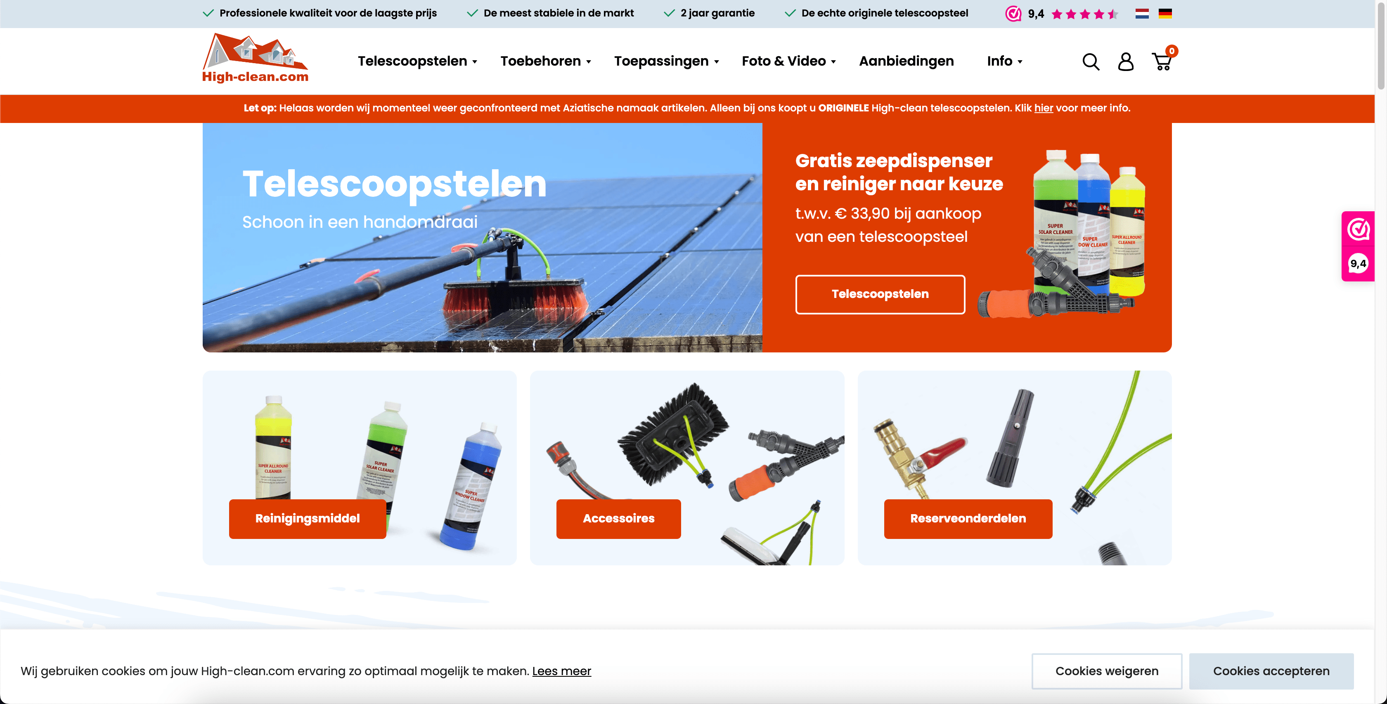Open the Aanbiedingen menu item
The width and height of the screenshot is (1387, 704).
click(906, 61)
